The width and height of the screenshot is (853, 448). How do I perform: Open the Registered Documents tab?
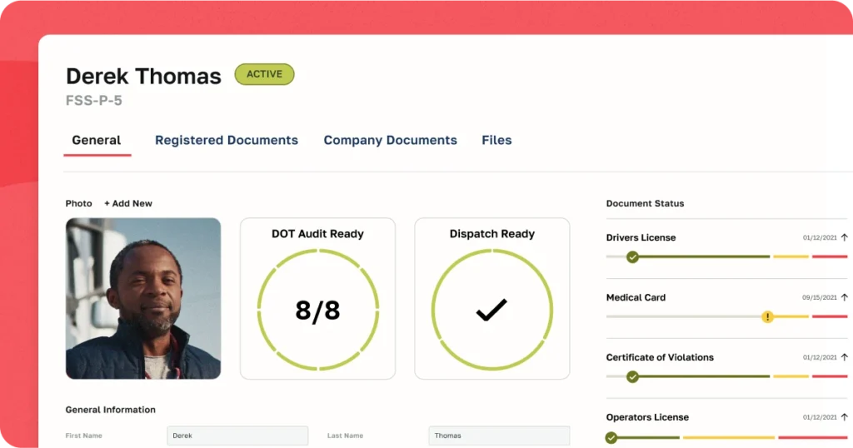point(226,140)
